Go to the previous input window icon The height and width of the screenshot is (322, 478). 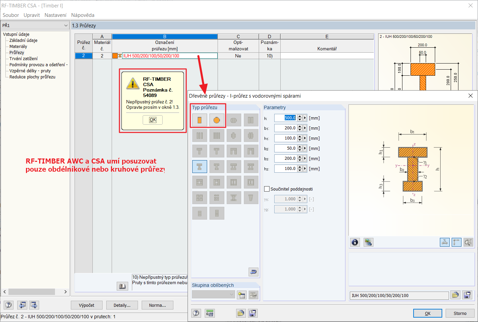[x=22, y=305]
